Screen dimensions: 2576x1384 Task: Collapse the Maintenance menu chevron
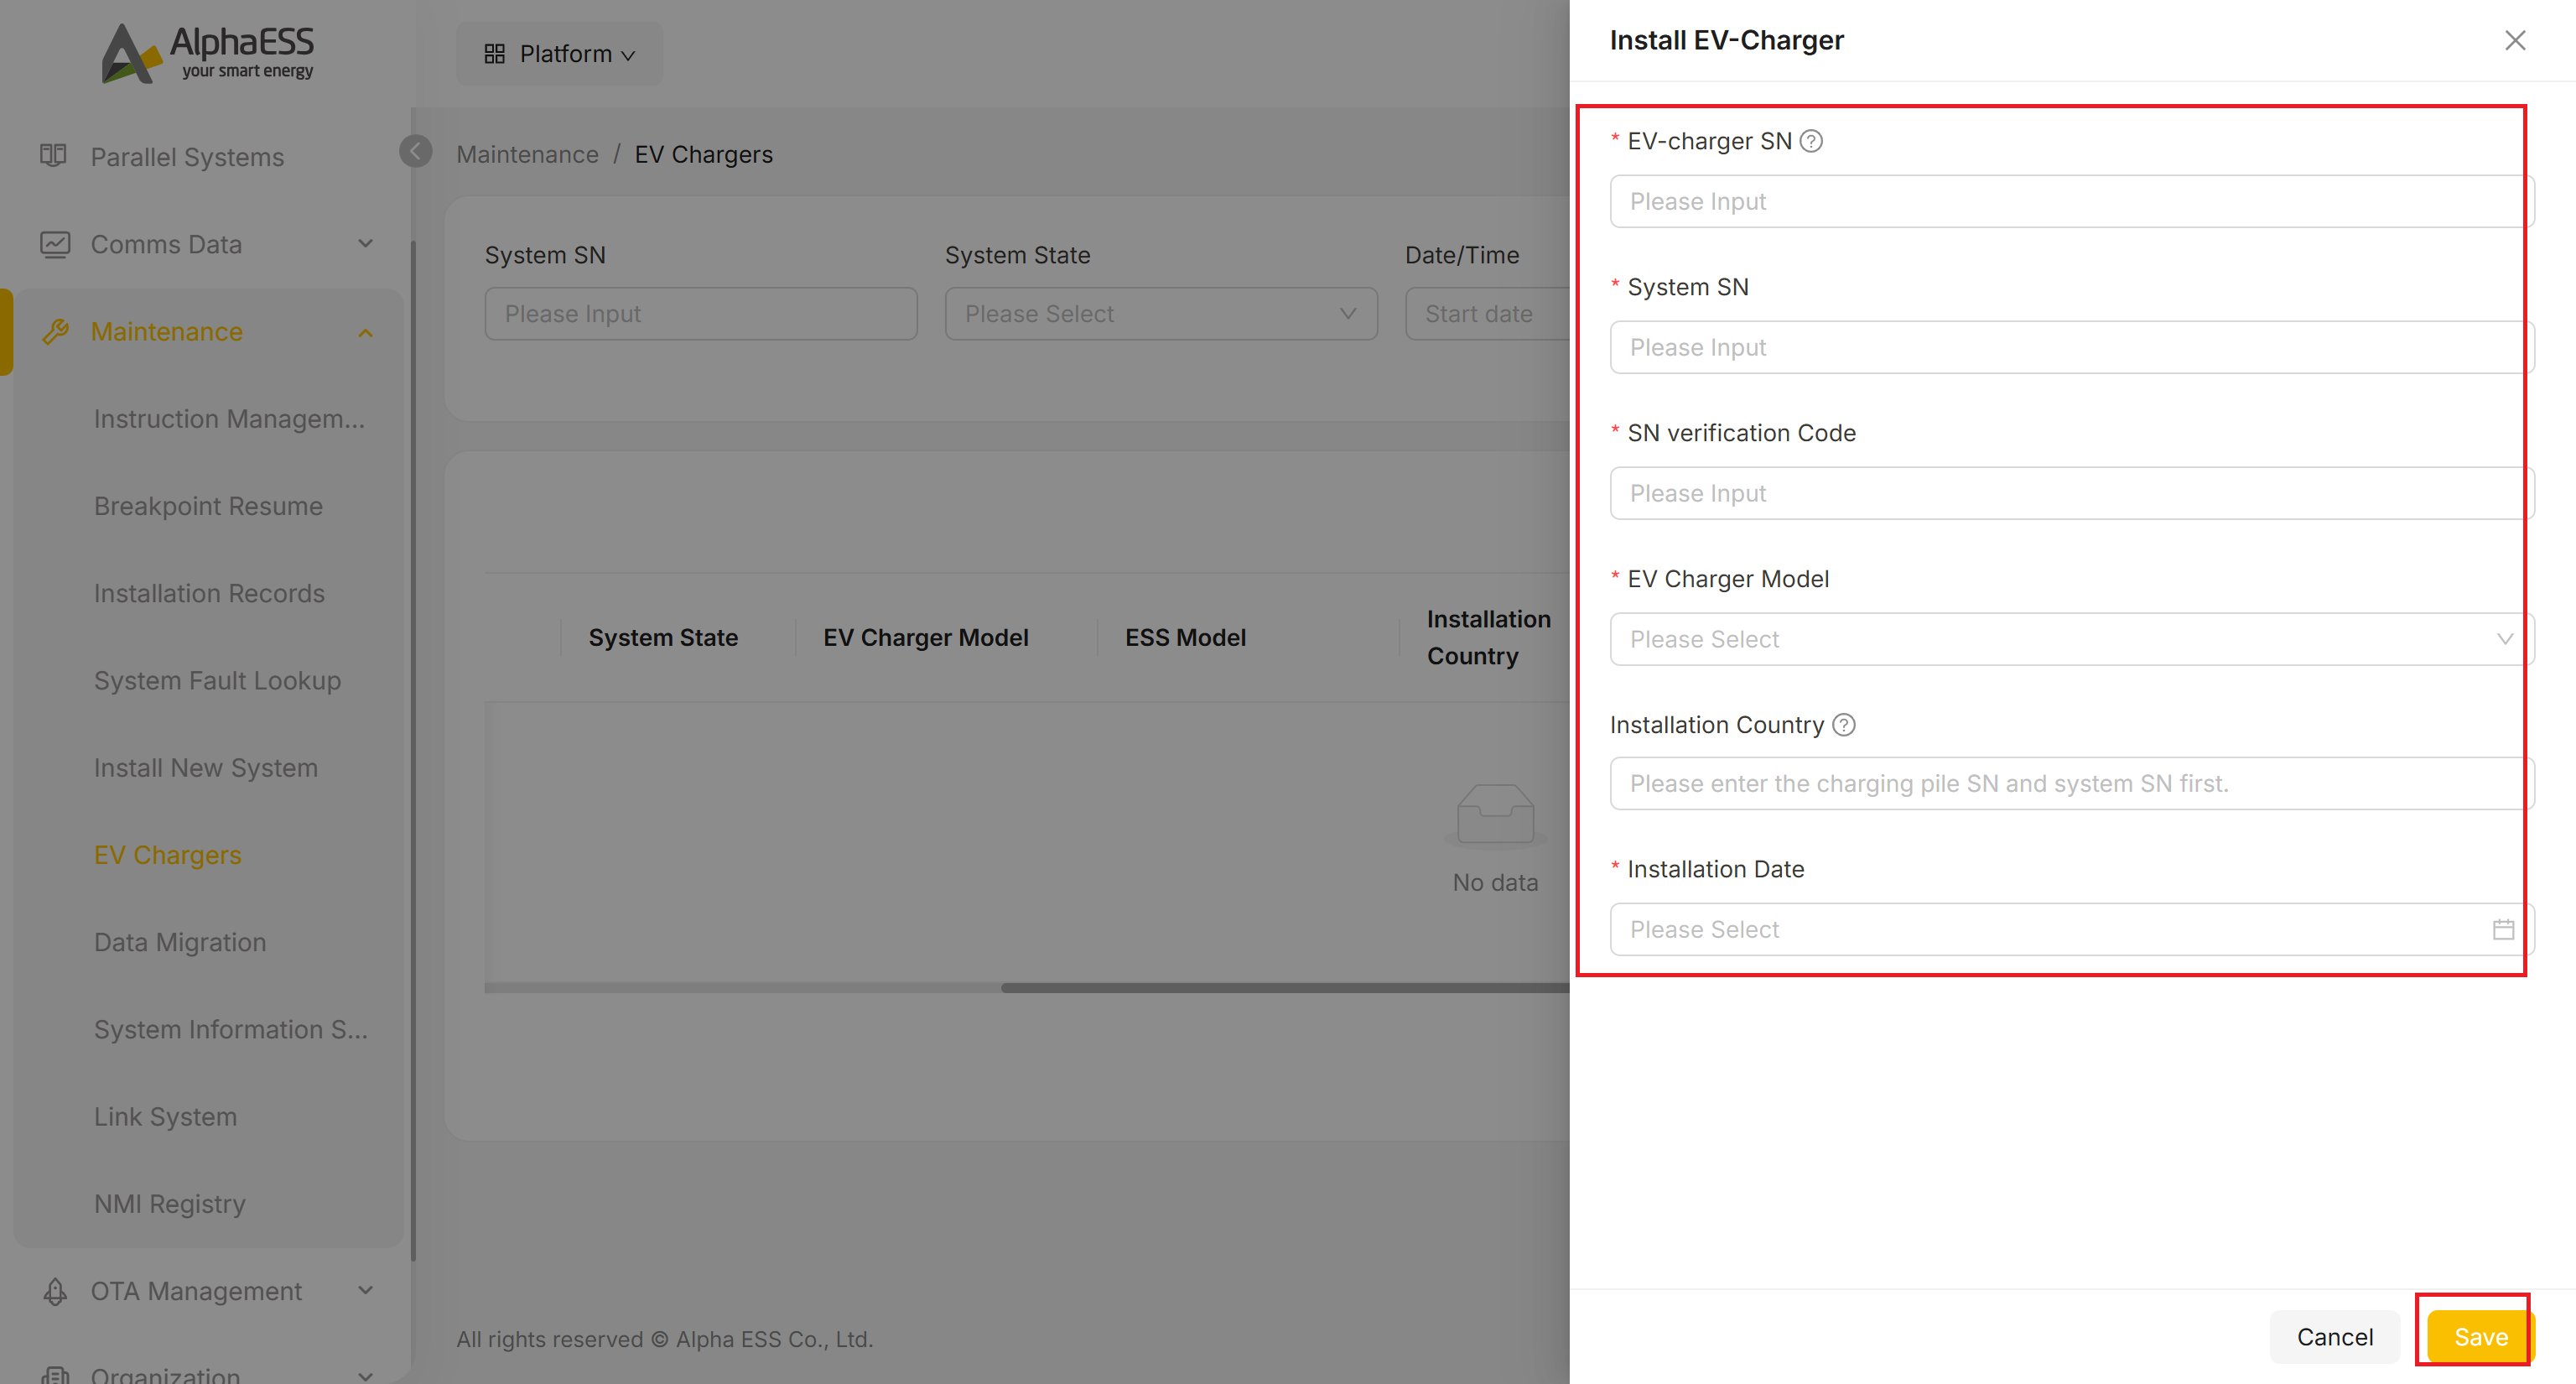coord(366,333)
